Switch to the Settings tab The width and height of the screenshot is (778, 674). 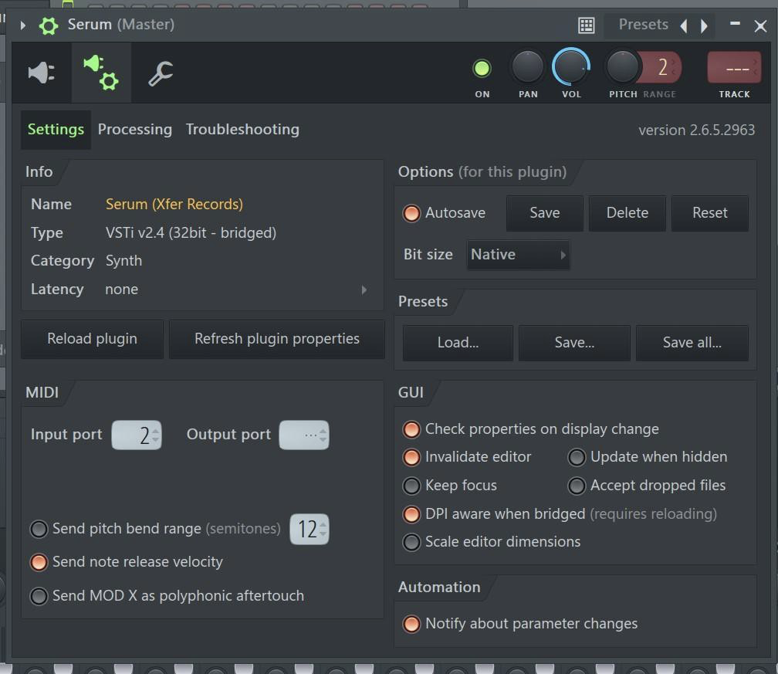56,130
